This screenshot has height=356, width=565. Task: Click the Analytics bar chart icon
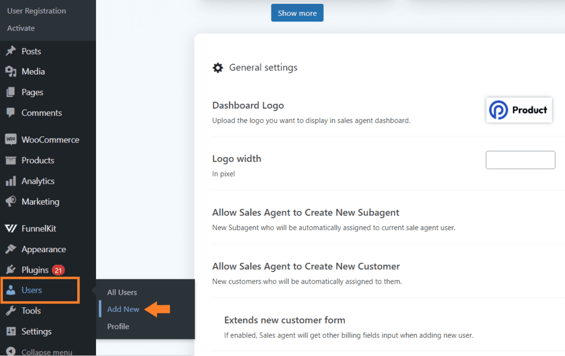[x=11, y=181]
